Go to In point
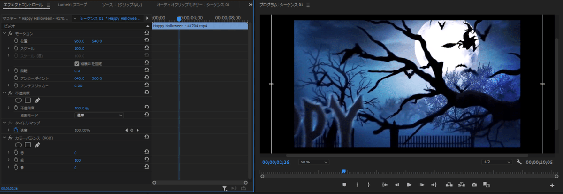The width and height of the screenshot is (563, 194). pos(385,185)
